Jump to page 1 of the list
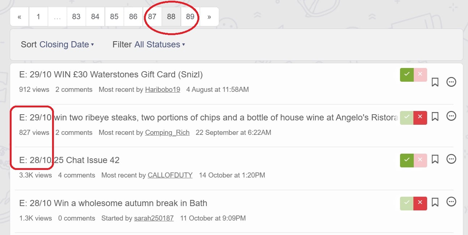This screenshot has width=468, height=235. (38, 17)
